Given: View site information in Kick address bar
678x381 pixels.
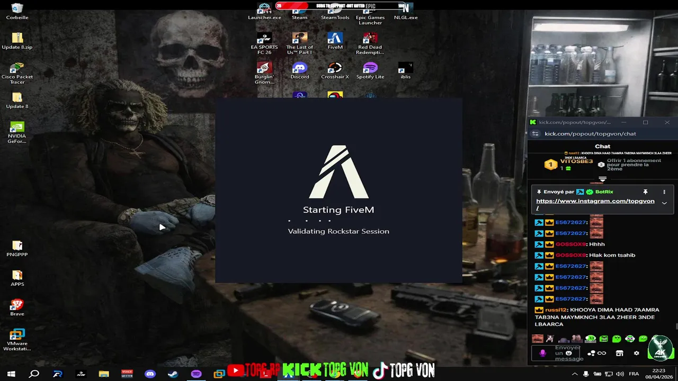Looking at the screenshot, I should click(535, 134).
